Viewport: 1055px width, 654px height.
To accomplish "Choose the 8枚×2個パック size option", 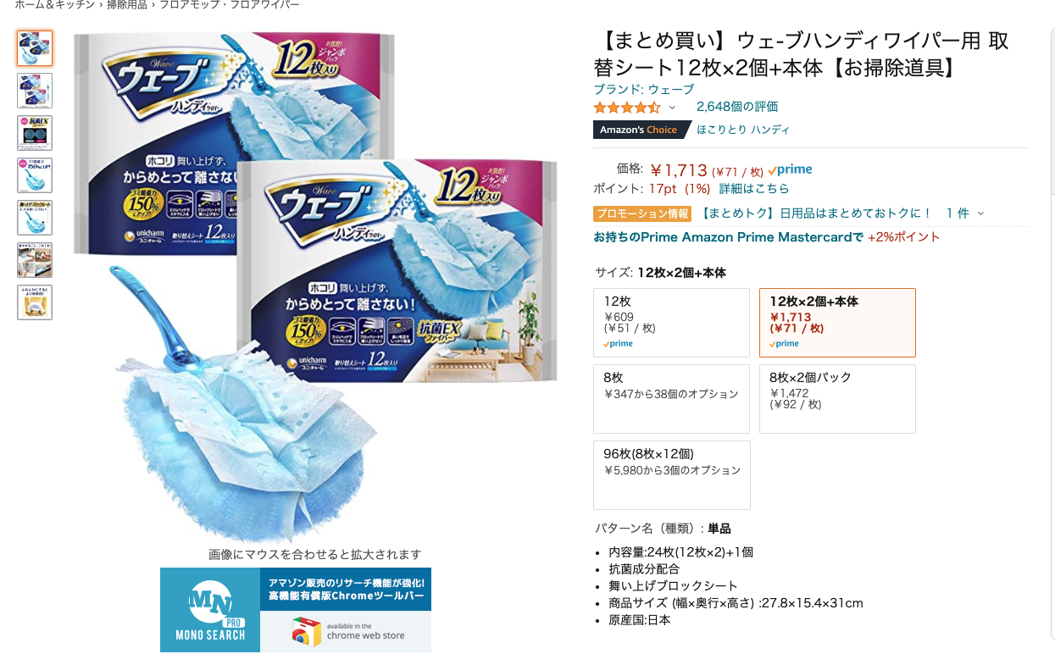I will pyautogui.click(x=837, y=399).
